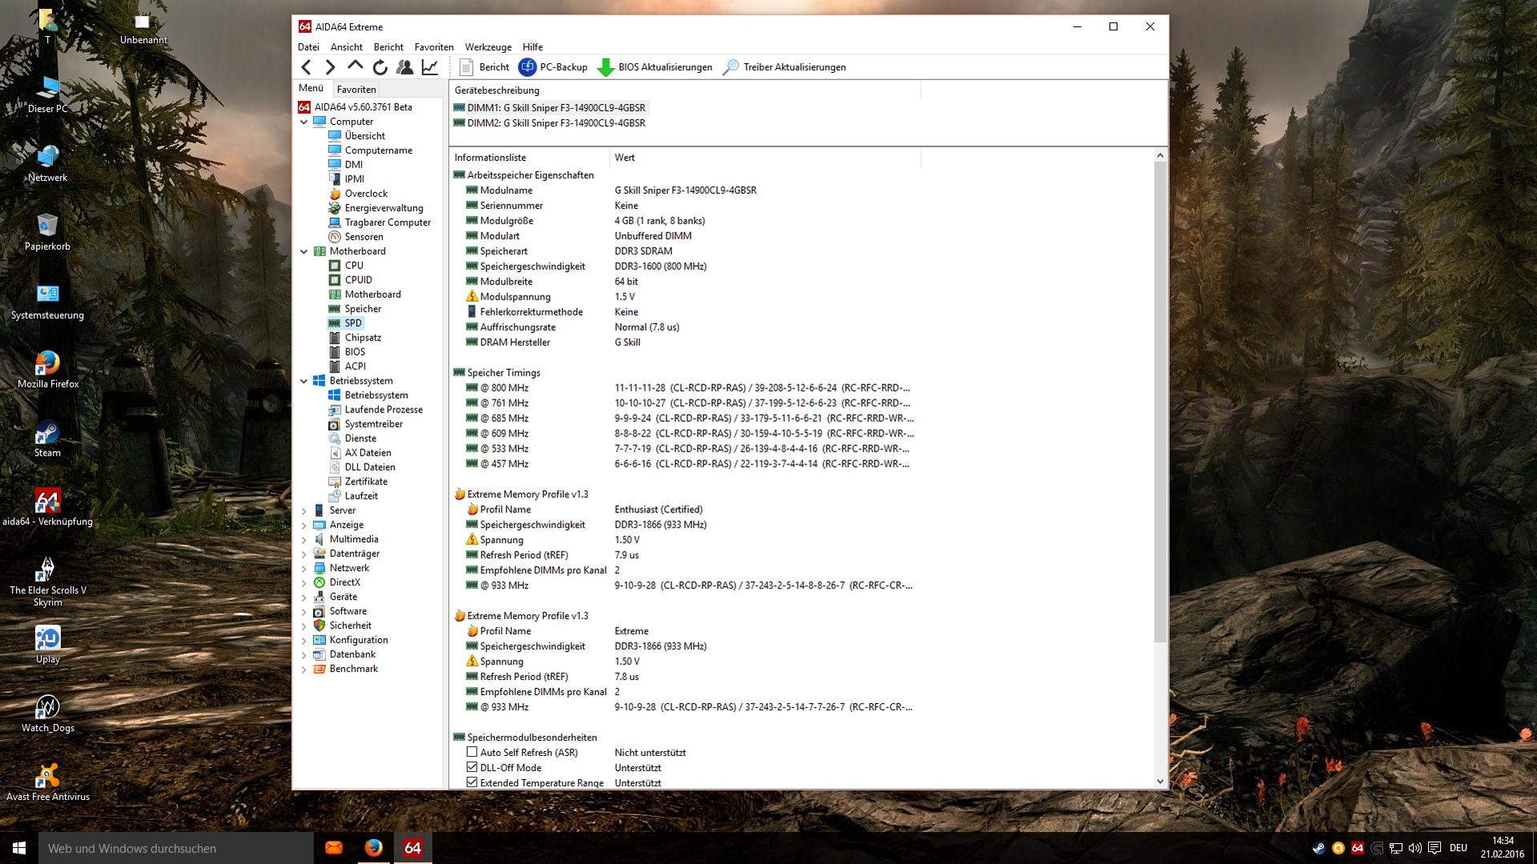Refresh the AIDA64 view
The image size is (1537, 864).
tap(380, 67)
